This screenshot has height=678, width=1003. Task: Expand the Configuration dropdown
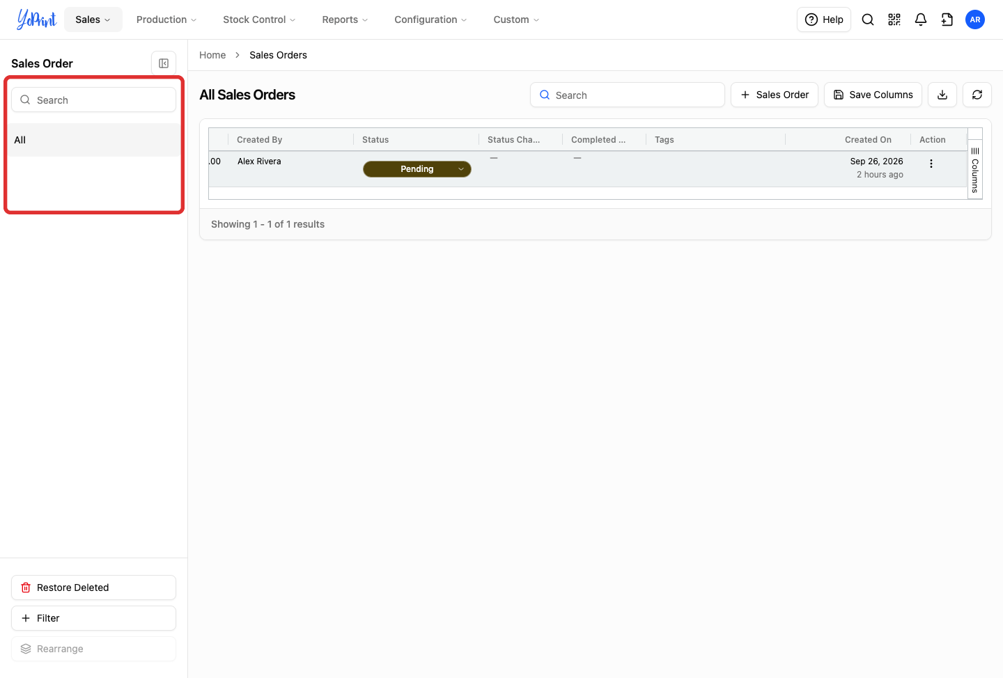[430, 19]
